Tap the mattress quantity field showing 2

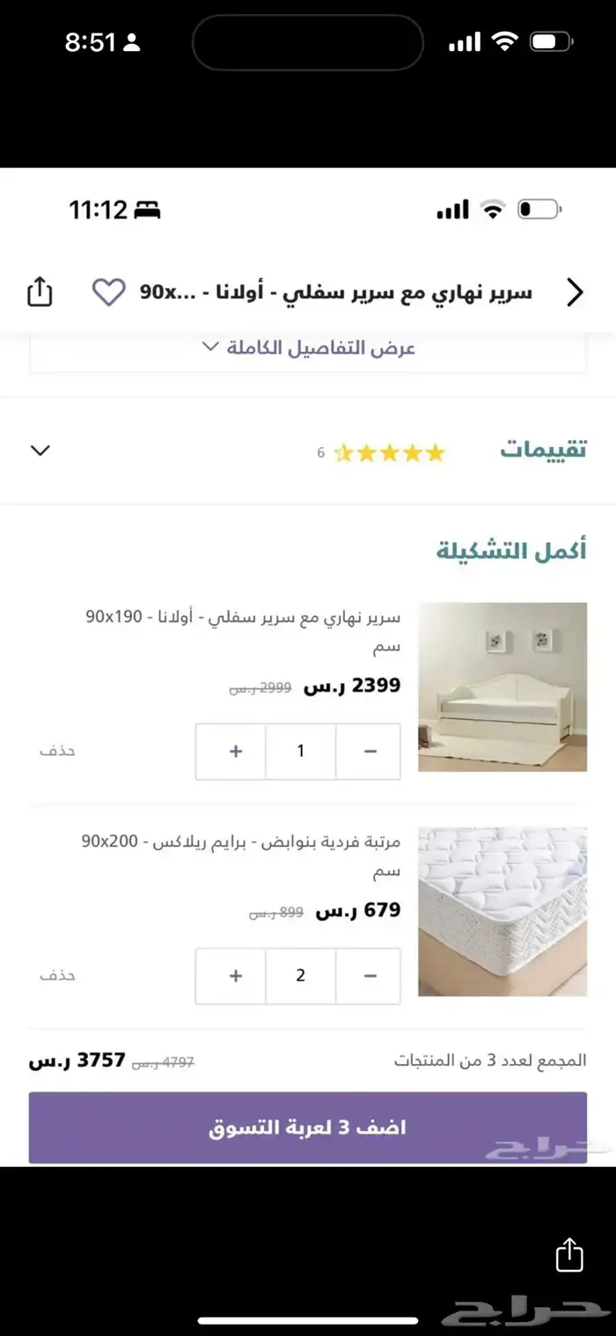(x=300, y=975)
